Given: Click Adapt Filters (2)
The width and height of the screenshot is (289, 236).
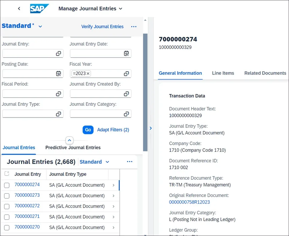Looking at the screenshot, I should click(x=113, y=130).
